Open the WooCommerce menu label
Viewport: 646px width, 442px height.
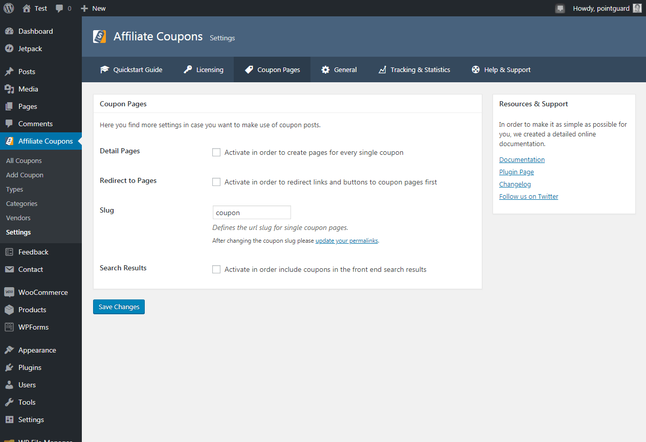[x=43, y=292]
